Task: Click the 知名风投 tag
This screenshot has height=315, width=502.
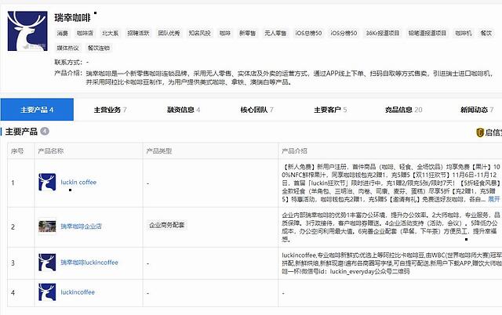Action: 199,33
